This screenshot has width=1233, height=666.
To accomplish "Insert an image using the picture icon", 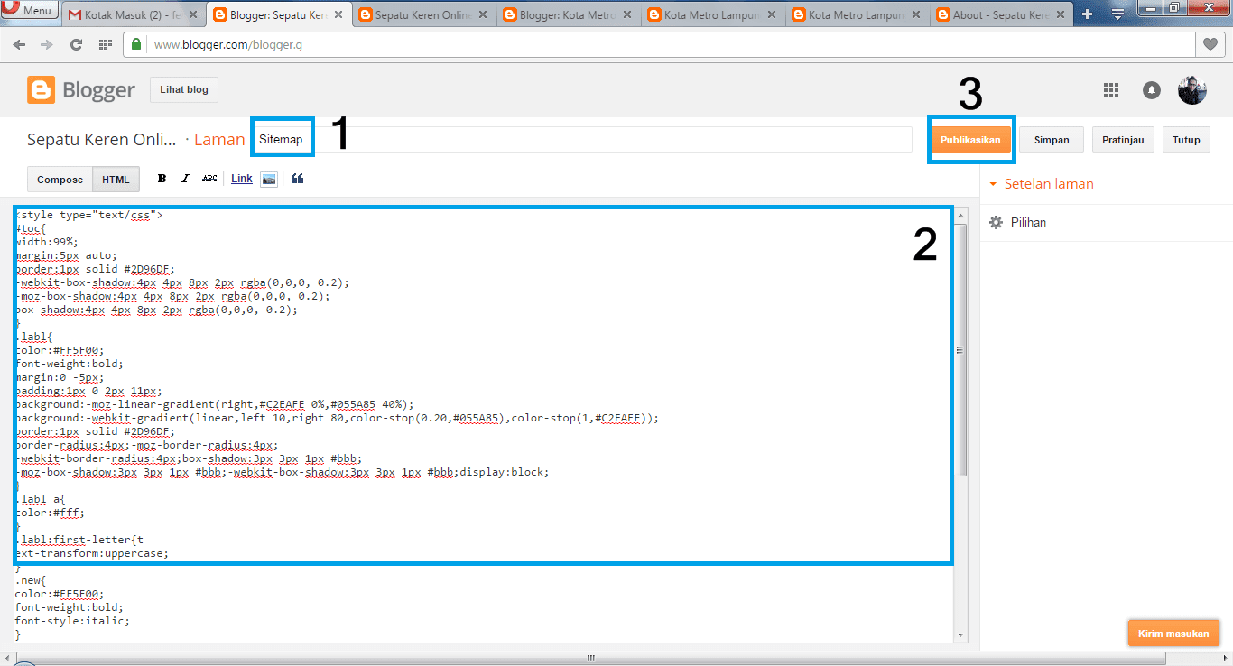I will (269, 179).
